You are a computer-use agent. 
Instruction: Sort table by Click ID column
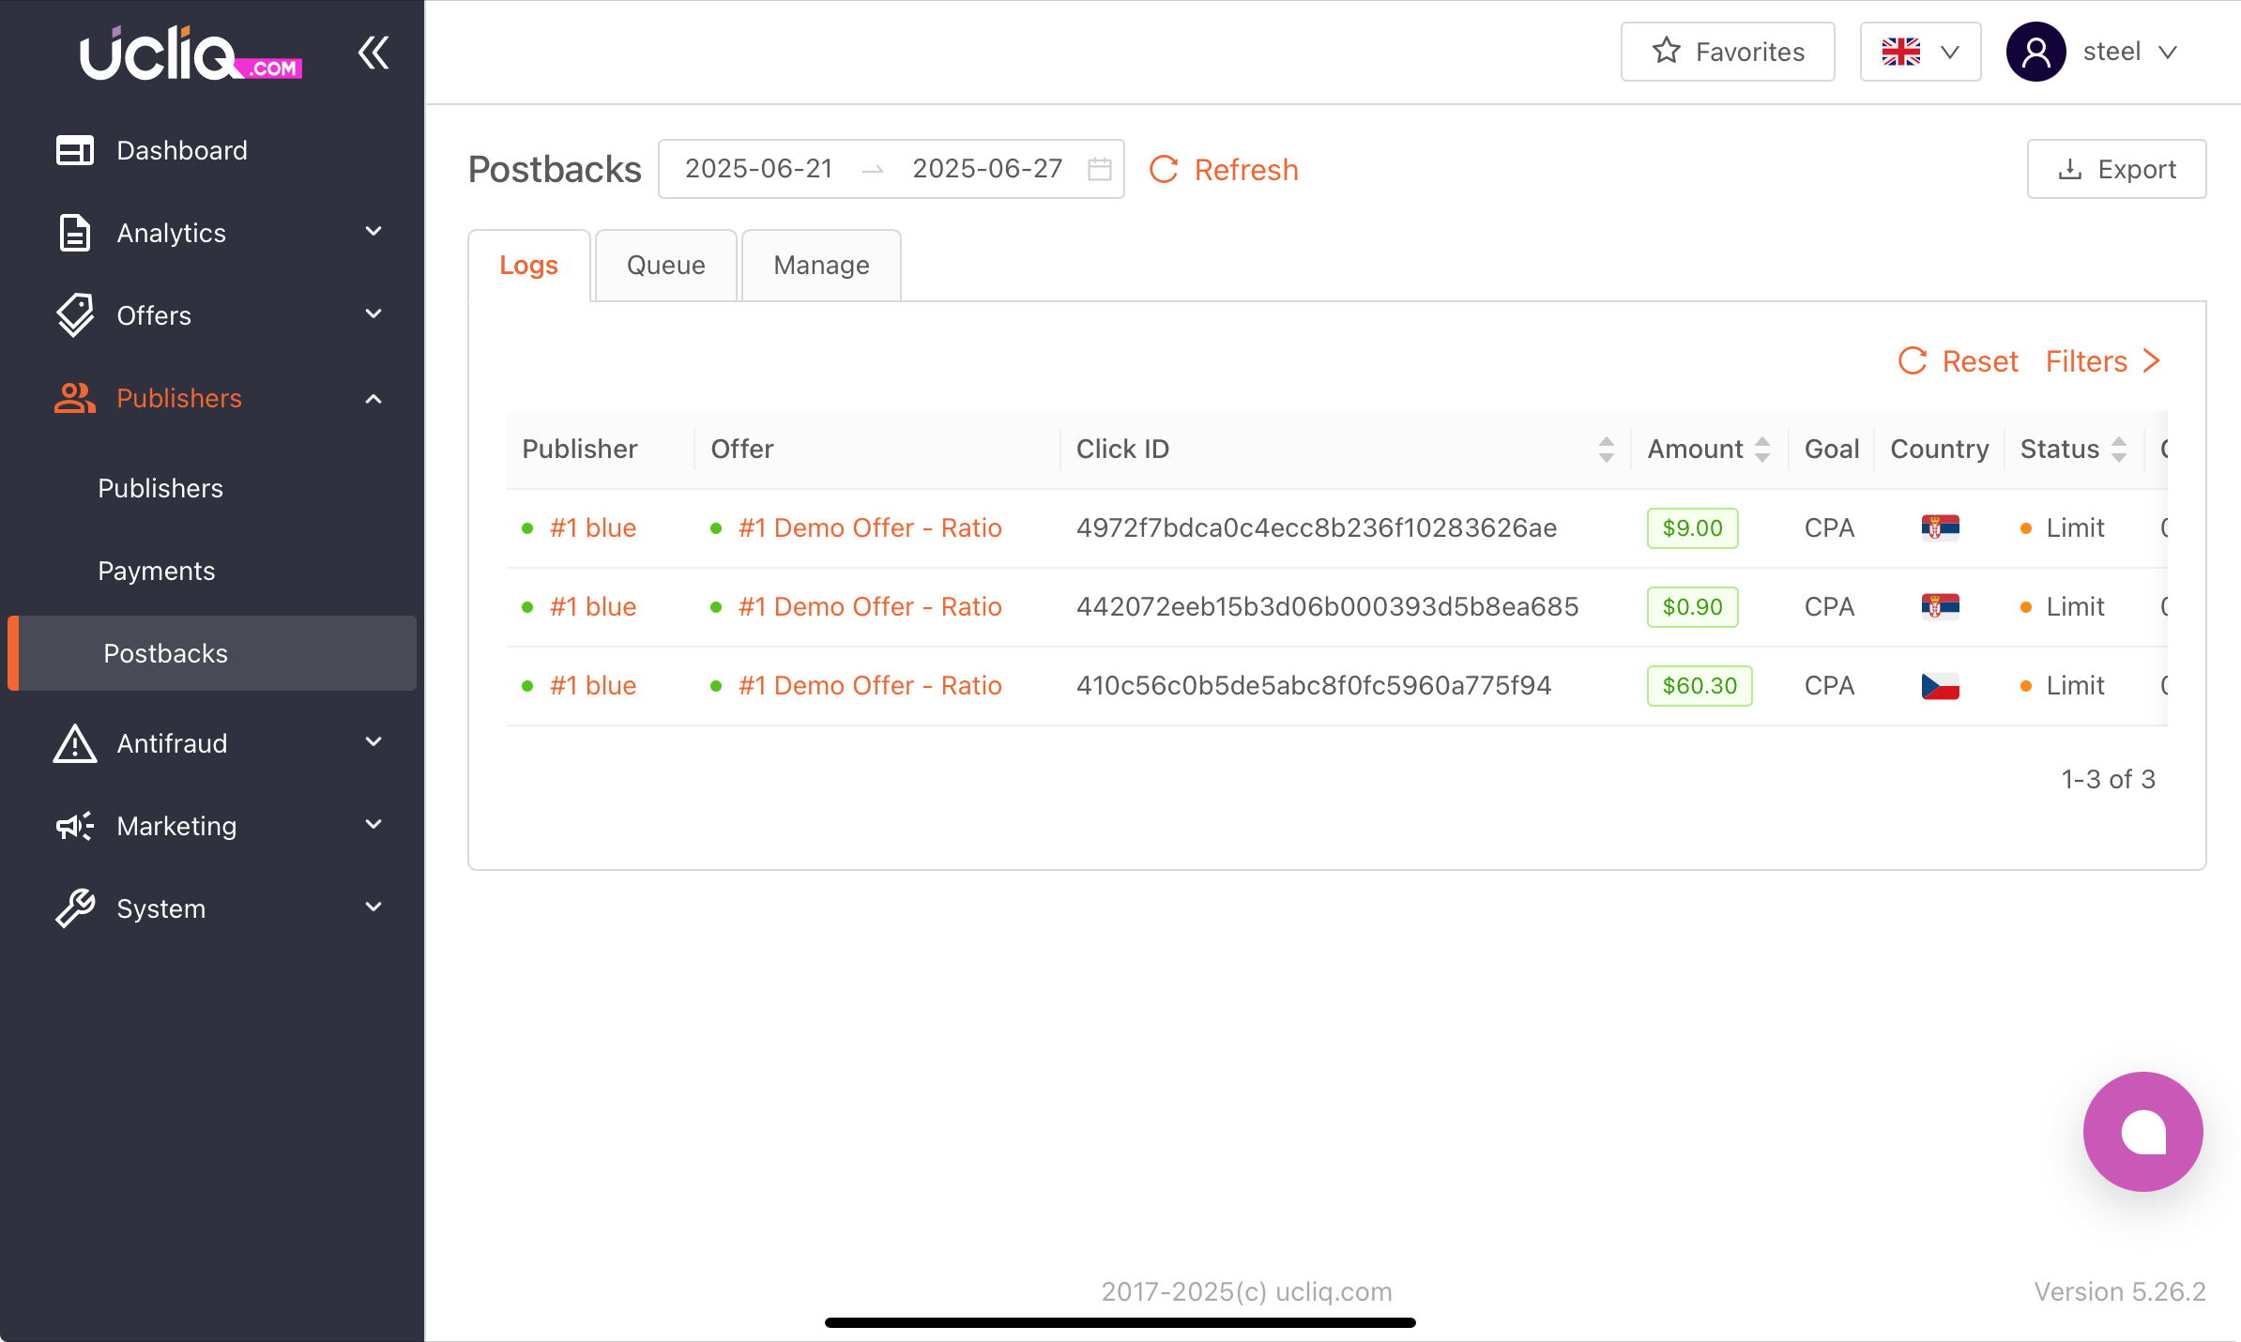point(1606,450)
